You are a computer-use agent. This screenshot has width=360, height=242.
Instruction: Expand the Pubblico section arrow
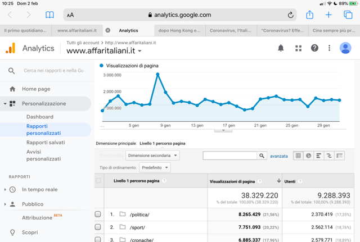pos(5,204)
